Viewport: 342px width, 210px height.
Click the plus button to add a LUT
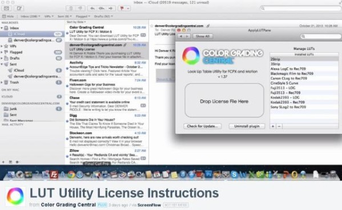tap(273, 126)
